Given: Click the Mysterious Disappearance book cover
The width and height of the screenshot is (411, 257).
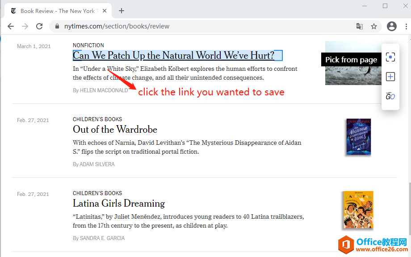Looking at the screenshot, I should point(358,137).
